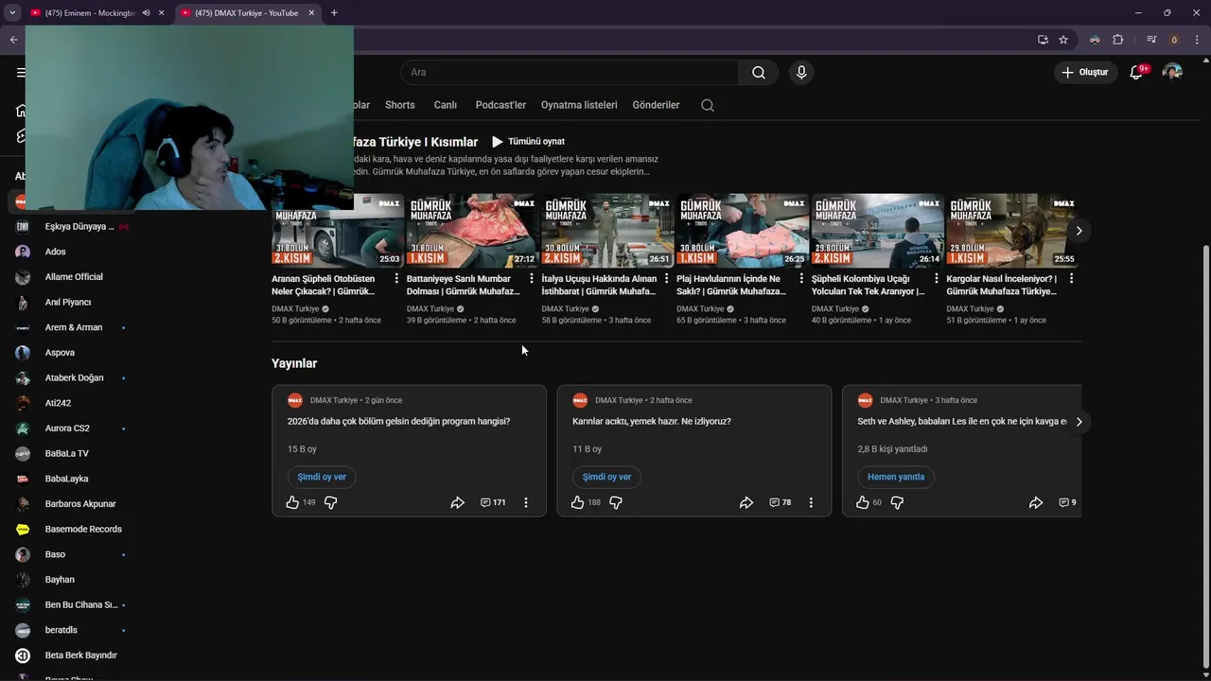Open more options on 2026 poll post
The image size is (1211, 681).
click(x=526, y=502)
